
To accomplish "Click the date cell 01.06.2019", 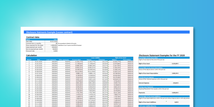I will [38, 71].
